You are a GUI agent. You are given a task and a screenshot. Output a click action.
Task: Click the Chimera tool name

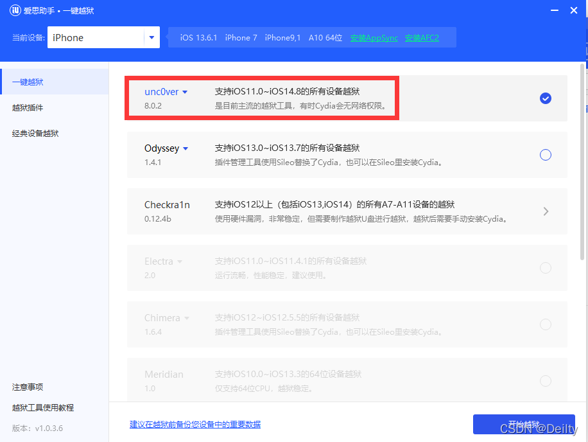(x=162, y=318)
